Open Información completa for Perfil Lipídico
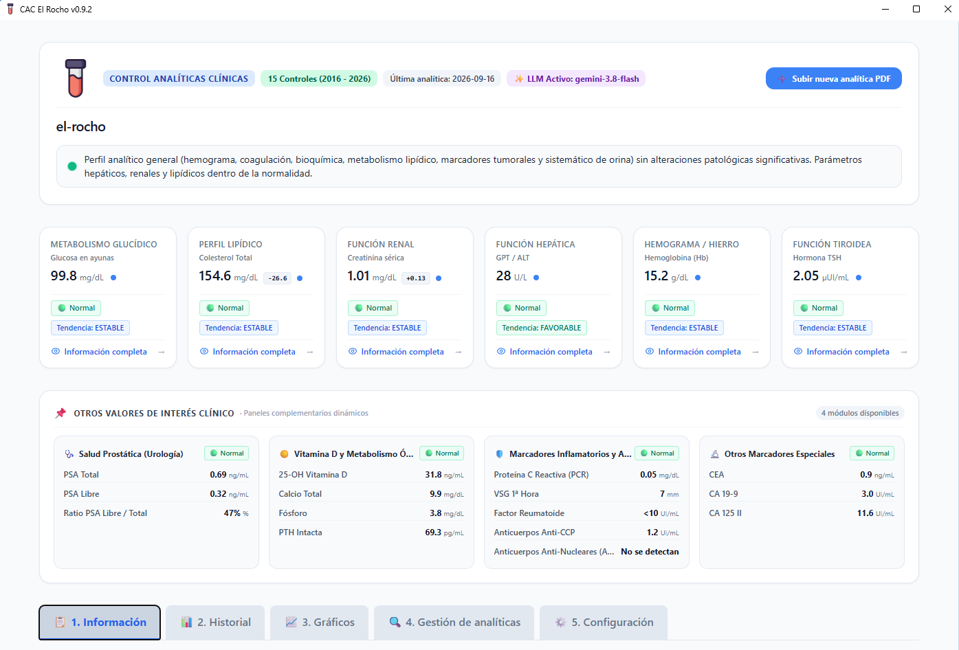This screenshot has width=959, height=650. point(256,352)
